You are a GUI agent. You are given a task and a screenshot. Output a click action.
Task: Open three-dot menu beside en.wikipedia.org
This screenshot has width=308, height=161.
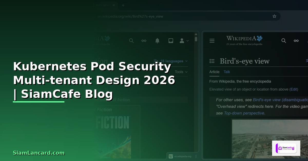tap(196, 156)
